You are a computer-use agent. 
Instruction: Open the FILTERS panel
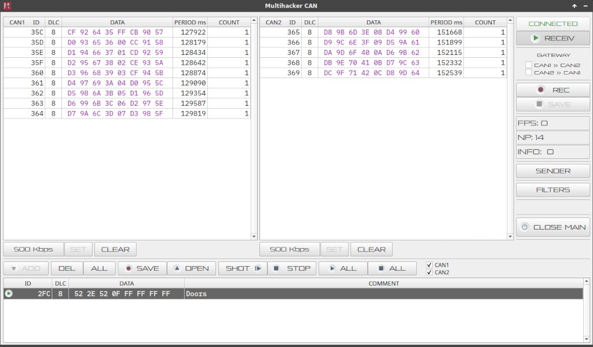[x=553, y=190]
